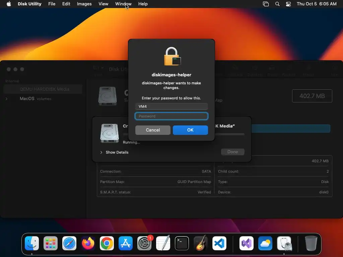343x257 pixels.
Task: Open the Edit menu
Action: pos(66,4)
